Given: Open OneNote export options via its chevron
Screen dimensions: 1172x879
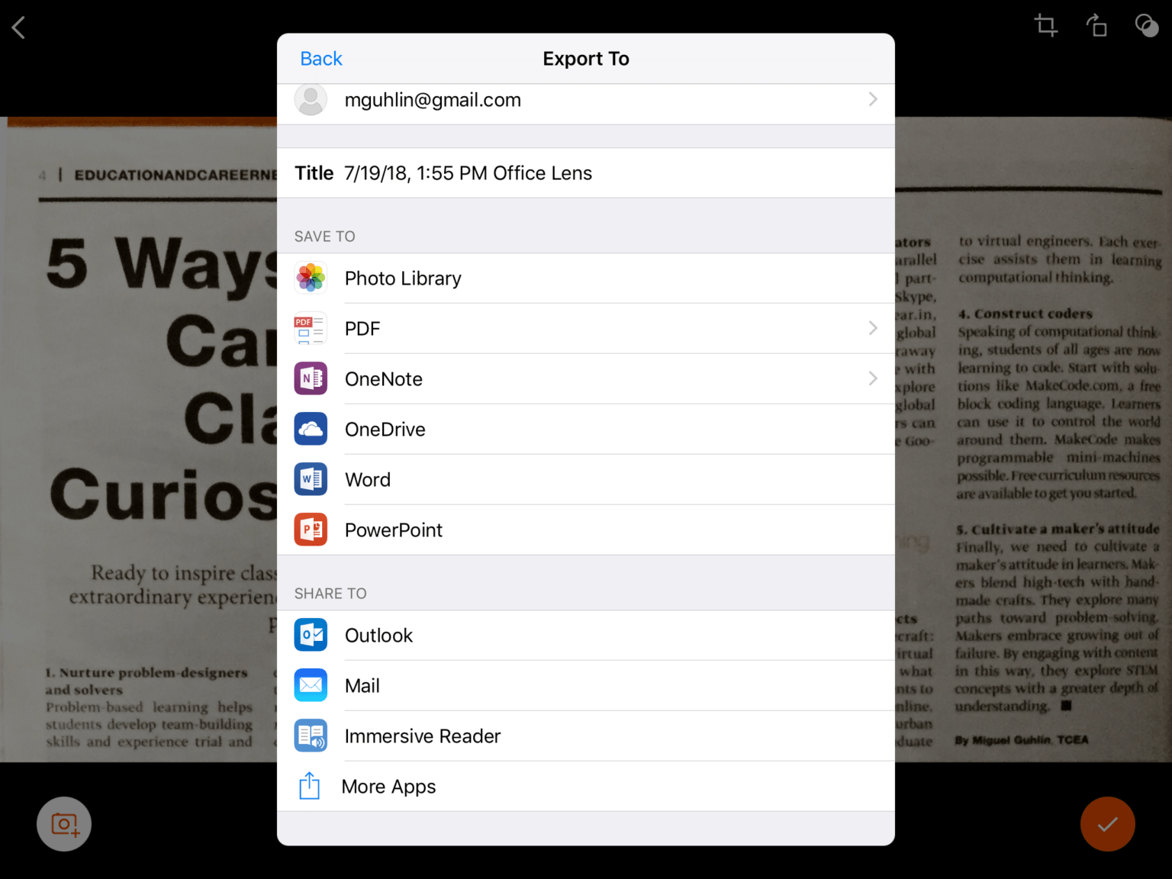Looking at the screenshot, I should coord(873,378).
